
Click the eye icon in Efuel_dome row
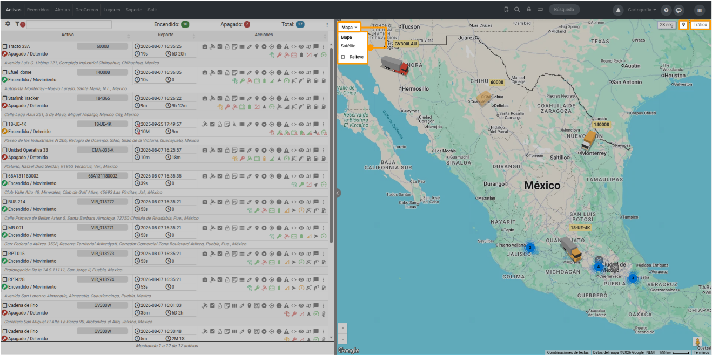[301, 72]
